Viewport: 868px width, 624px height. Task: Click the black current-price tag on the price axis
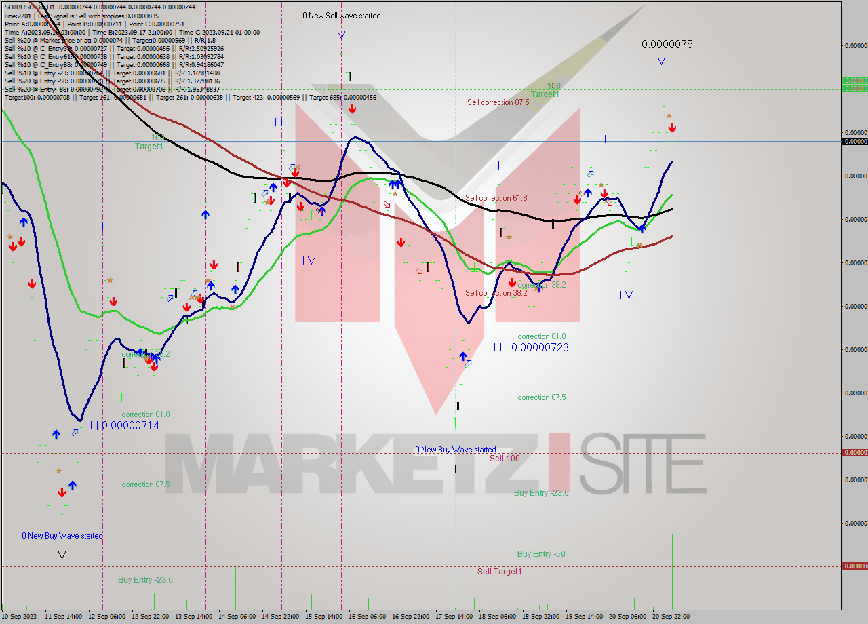click(854, 141)
